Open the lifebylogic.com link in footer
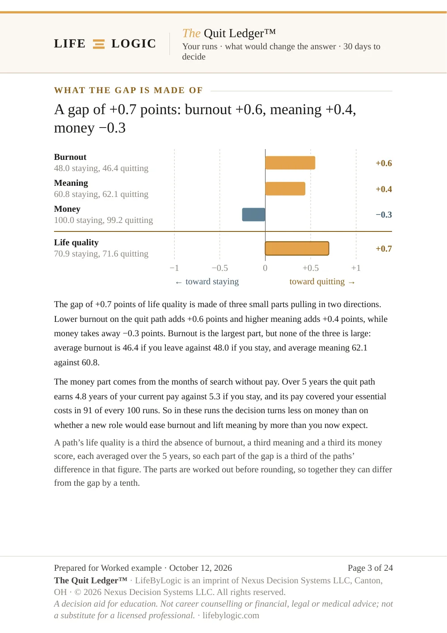The height and width of the screenshot is (633, 447). click(x=231, y=615)
